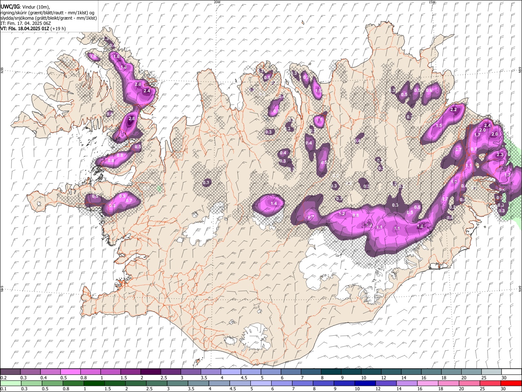The image size is (522, 392).
Task: Select the "IT: Fim. 17. 04. 2025 06Z" line
Action: click(x=26, y=23)
